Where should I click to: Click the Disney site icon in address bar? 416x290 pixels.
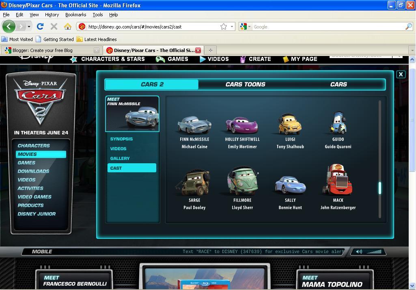tap(82, 26)
